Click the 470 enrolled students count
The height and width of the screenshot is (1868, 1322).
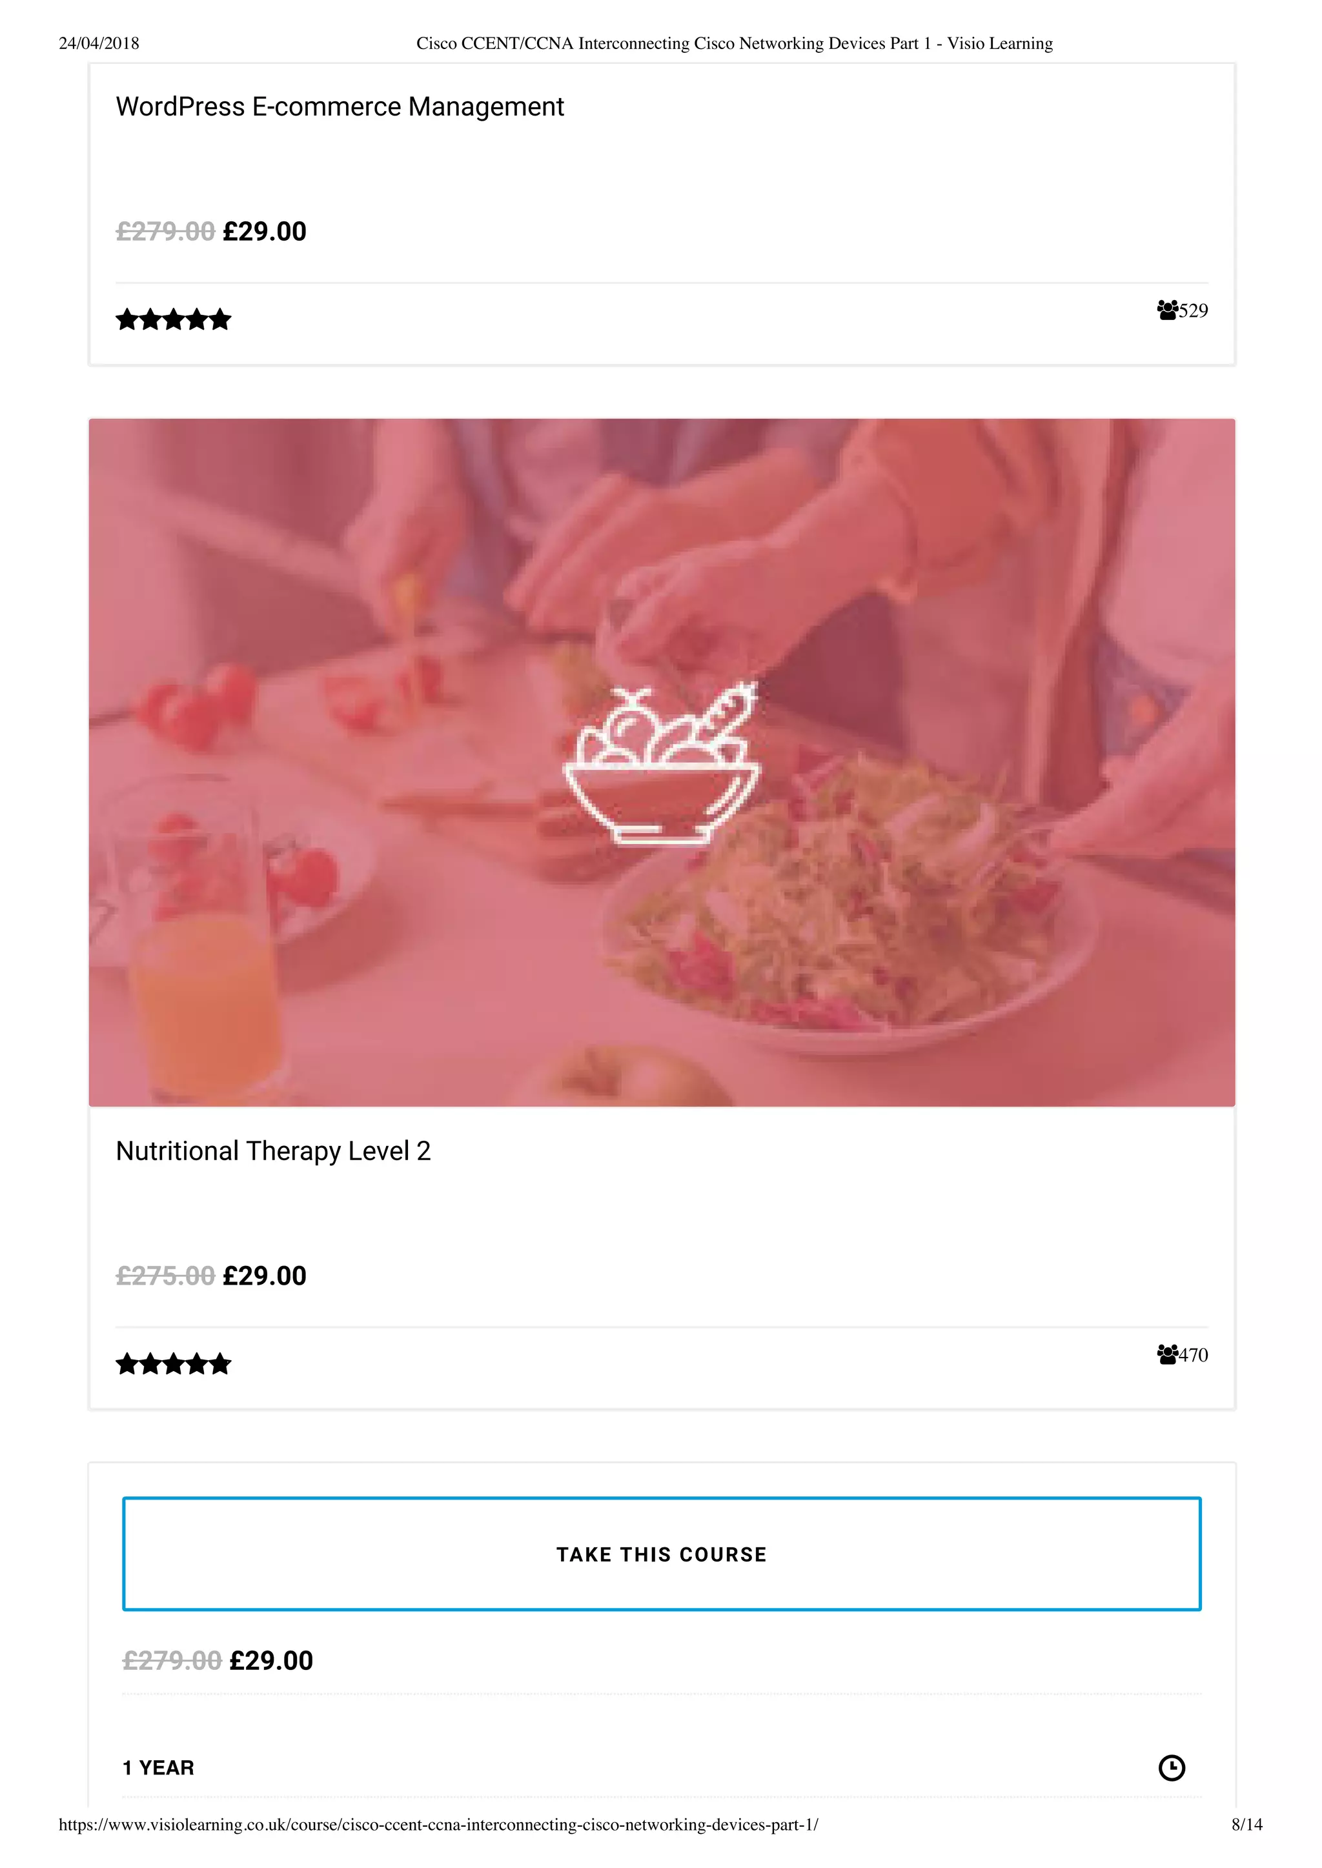tap(1194, 1354)
